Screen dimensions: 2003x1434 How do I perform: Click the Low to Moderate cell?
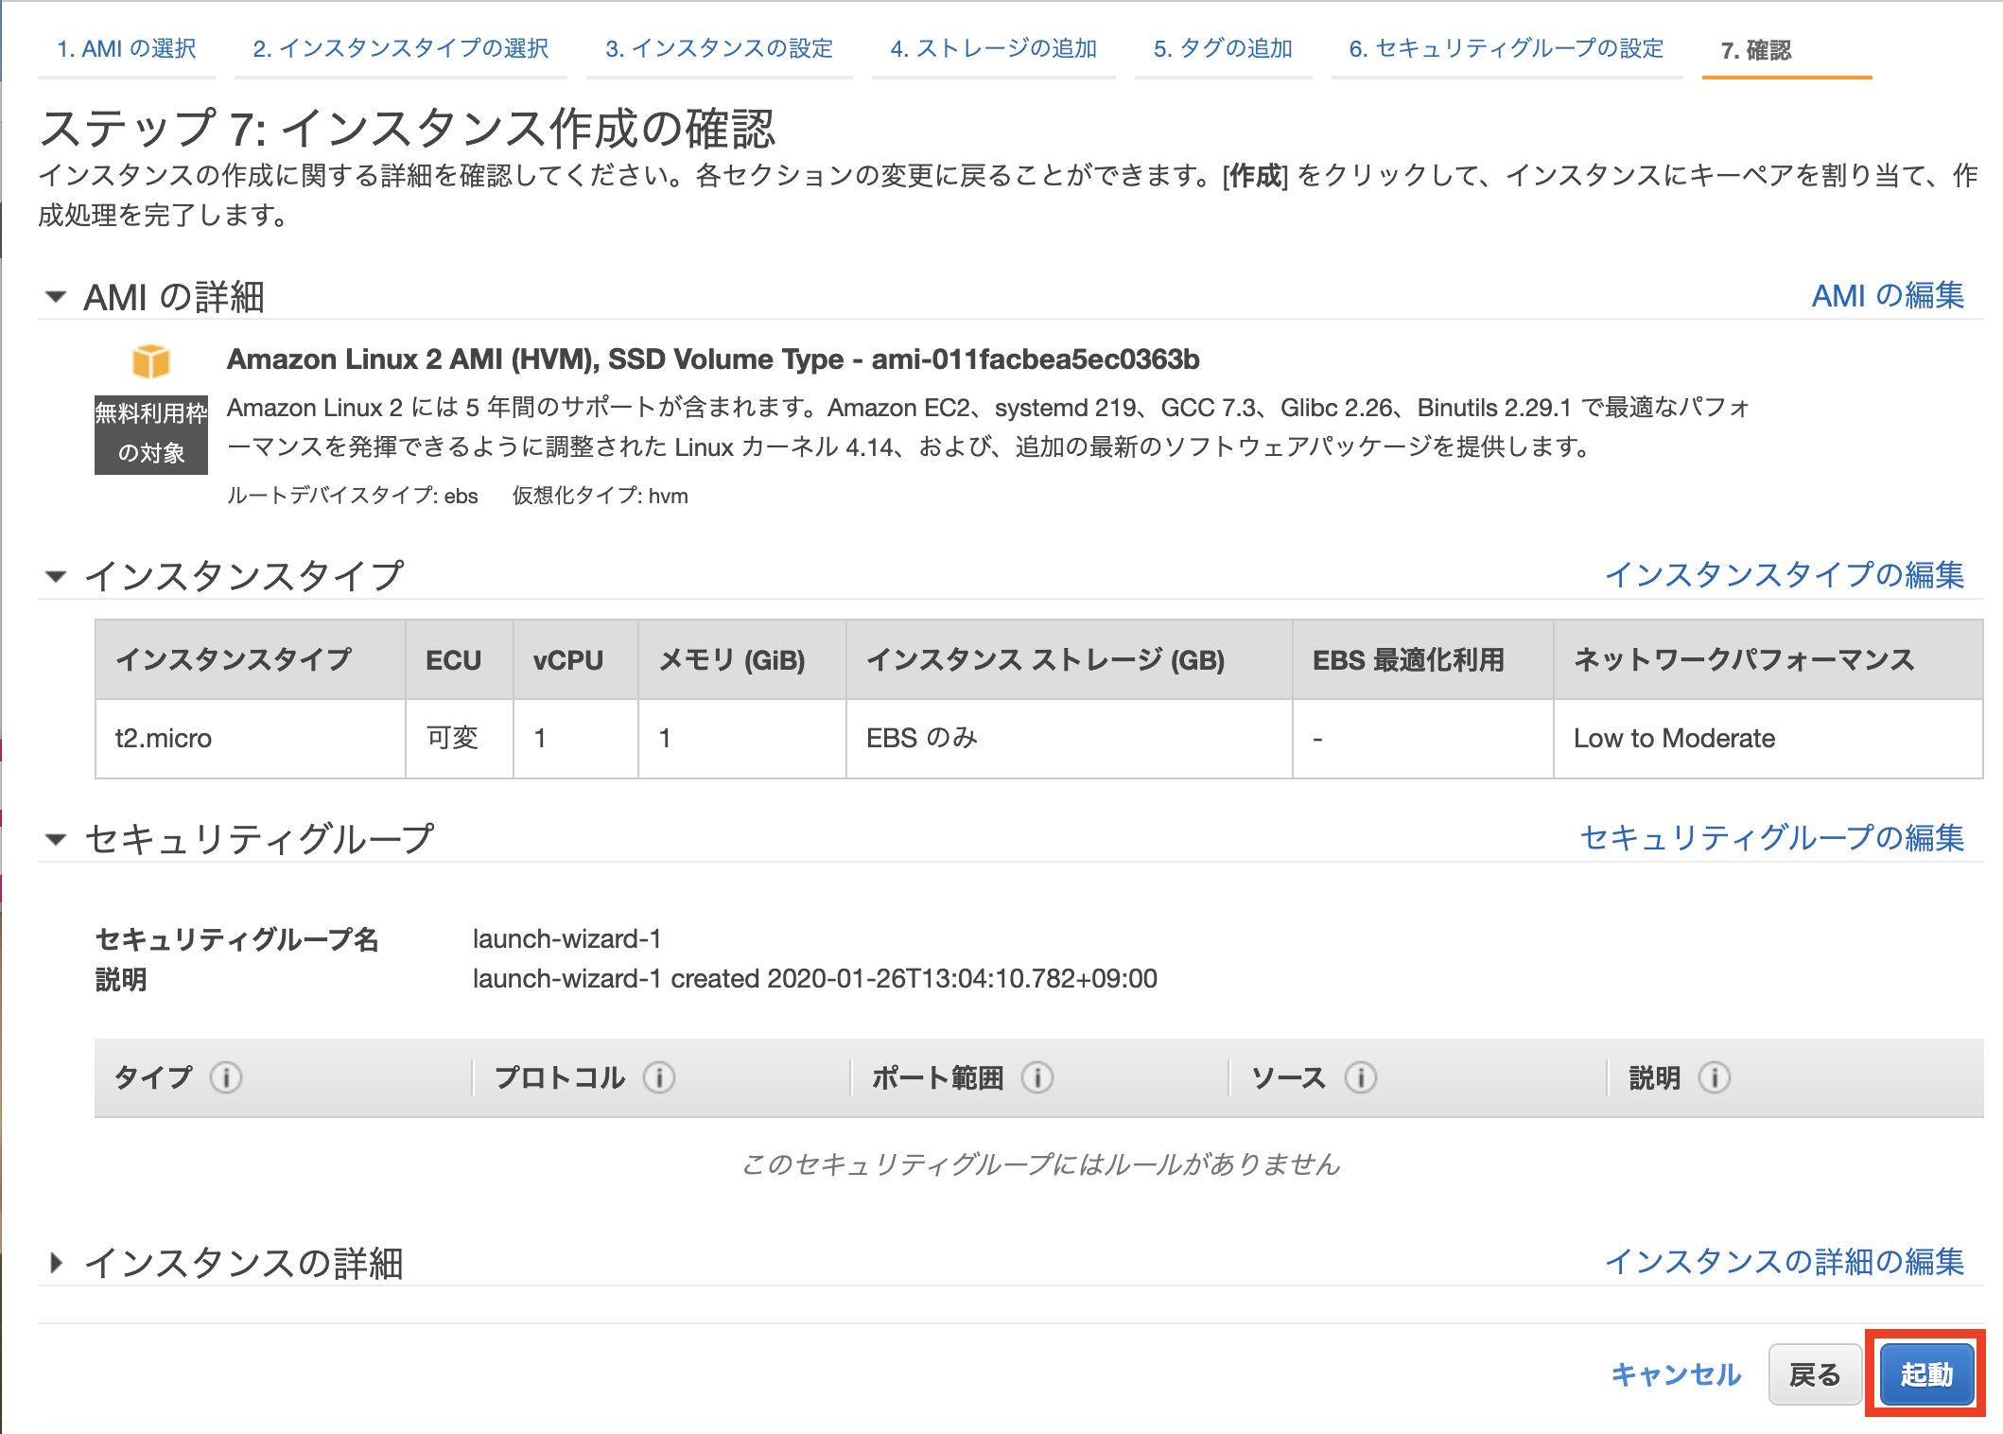(1768, 739)
